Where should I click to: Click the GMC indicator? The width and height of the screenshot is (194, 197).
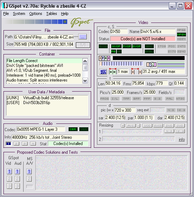click(149, 46)
